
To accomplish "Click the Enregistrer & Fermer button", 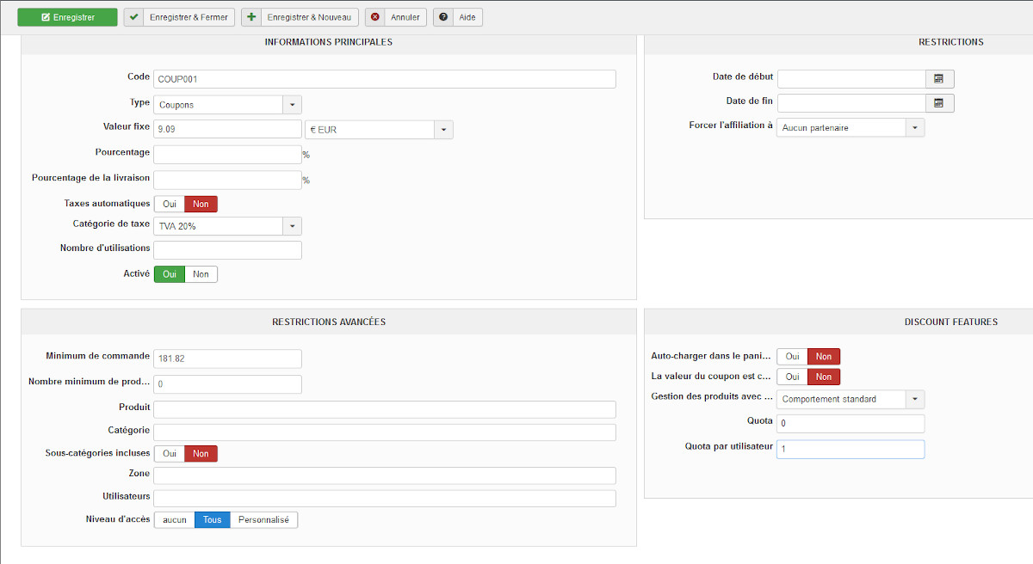I will [179, 17].
